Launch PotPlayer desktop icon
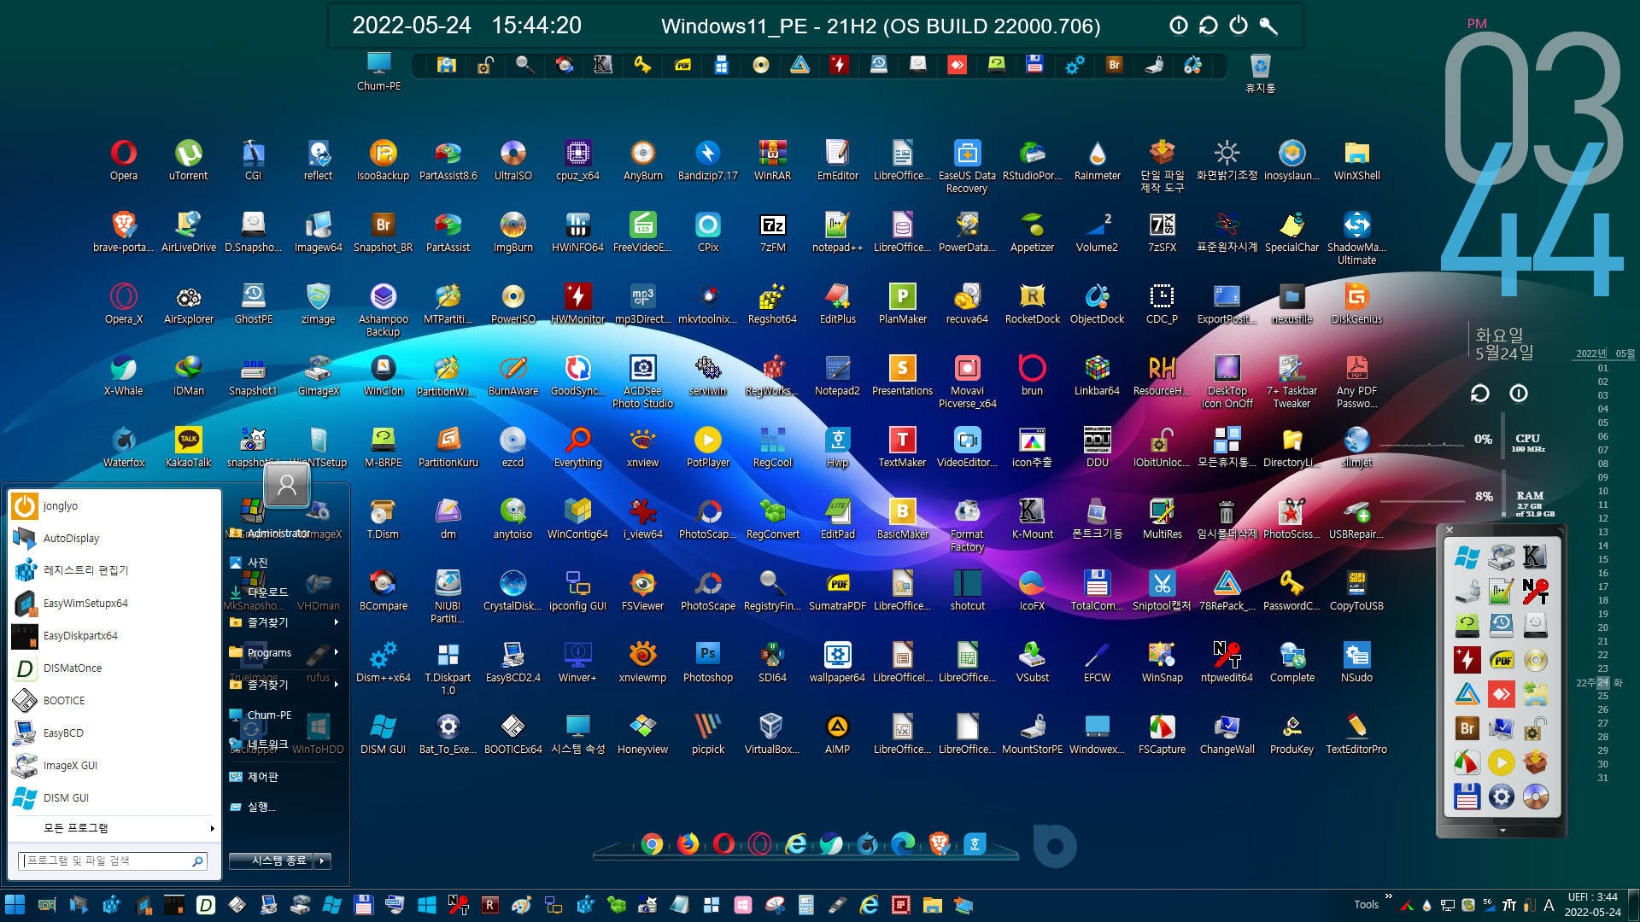Screen dimensions: 1640x922 tap(707, 446)
